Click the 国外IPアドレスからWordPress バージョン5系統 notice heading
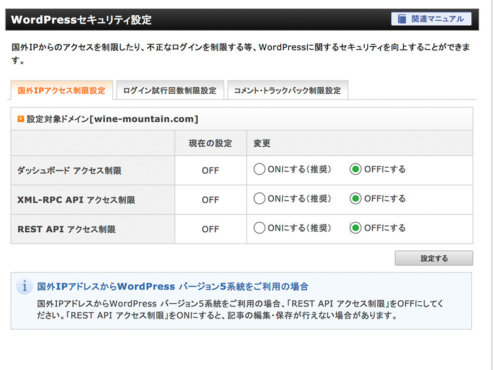Viewport: 504px width, 370px height. (x=173, y=286)
